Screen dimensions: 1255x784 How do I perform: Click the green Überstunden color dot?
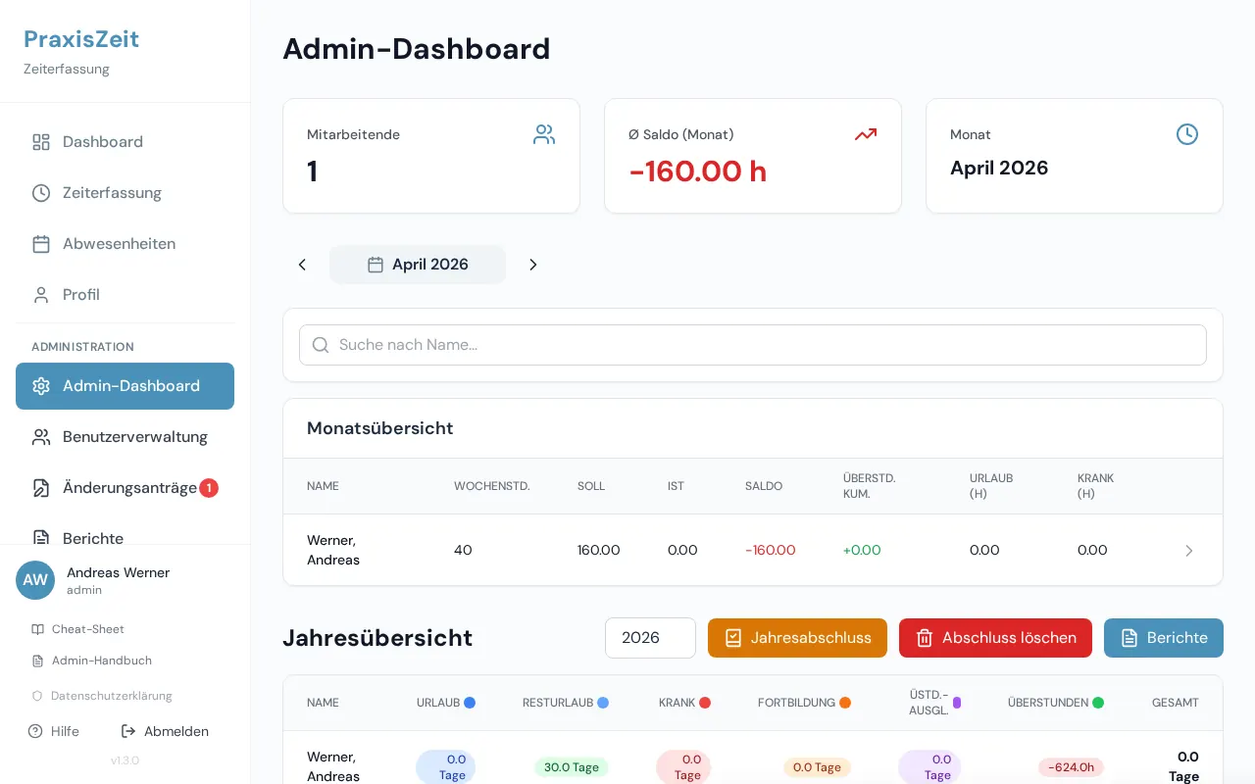pyautogui.click(x=1098, y=703)
